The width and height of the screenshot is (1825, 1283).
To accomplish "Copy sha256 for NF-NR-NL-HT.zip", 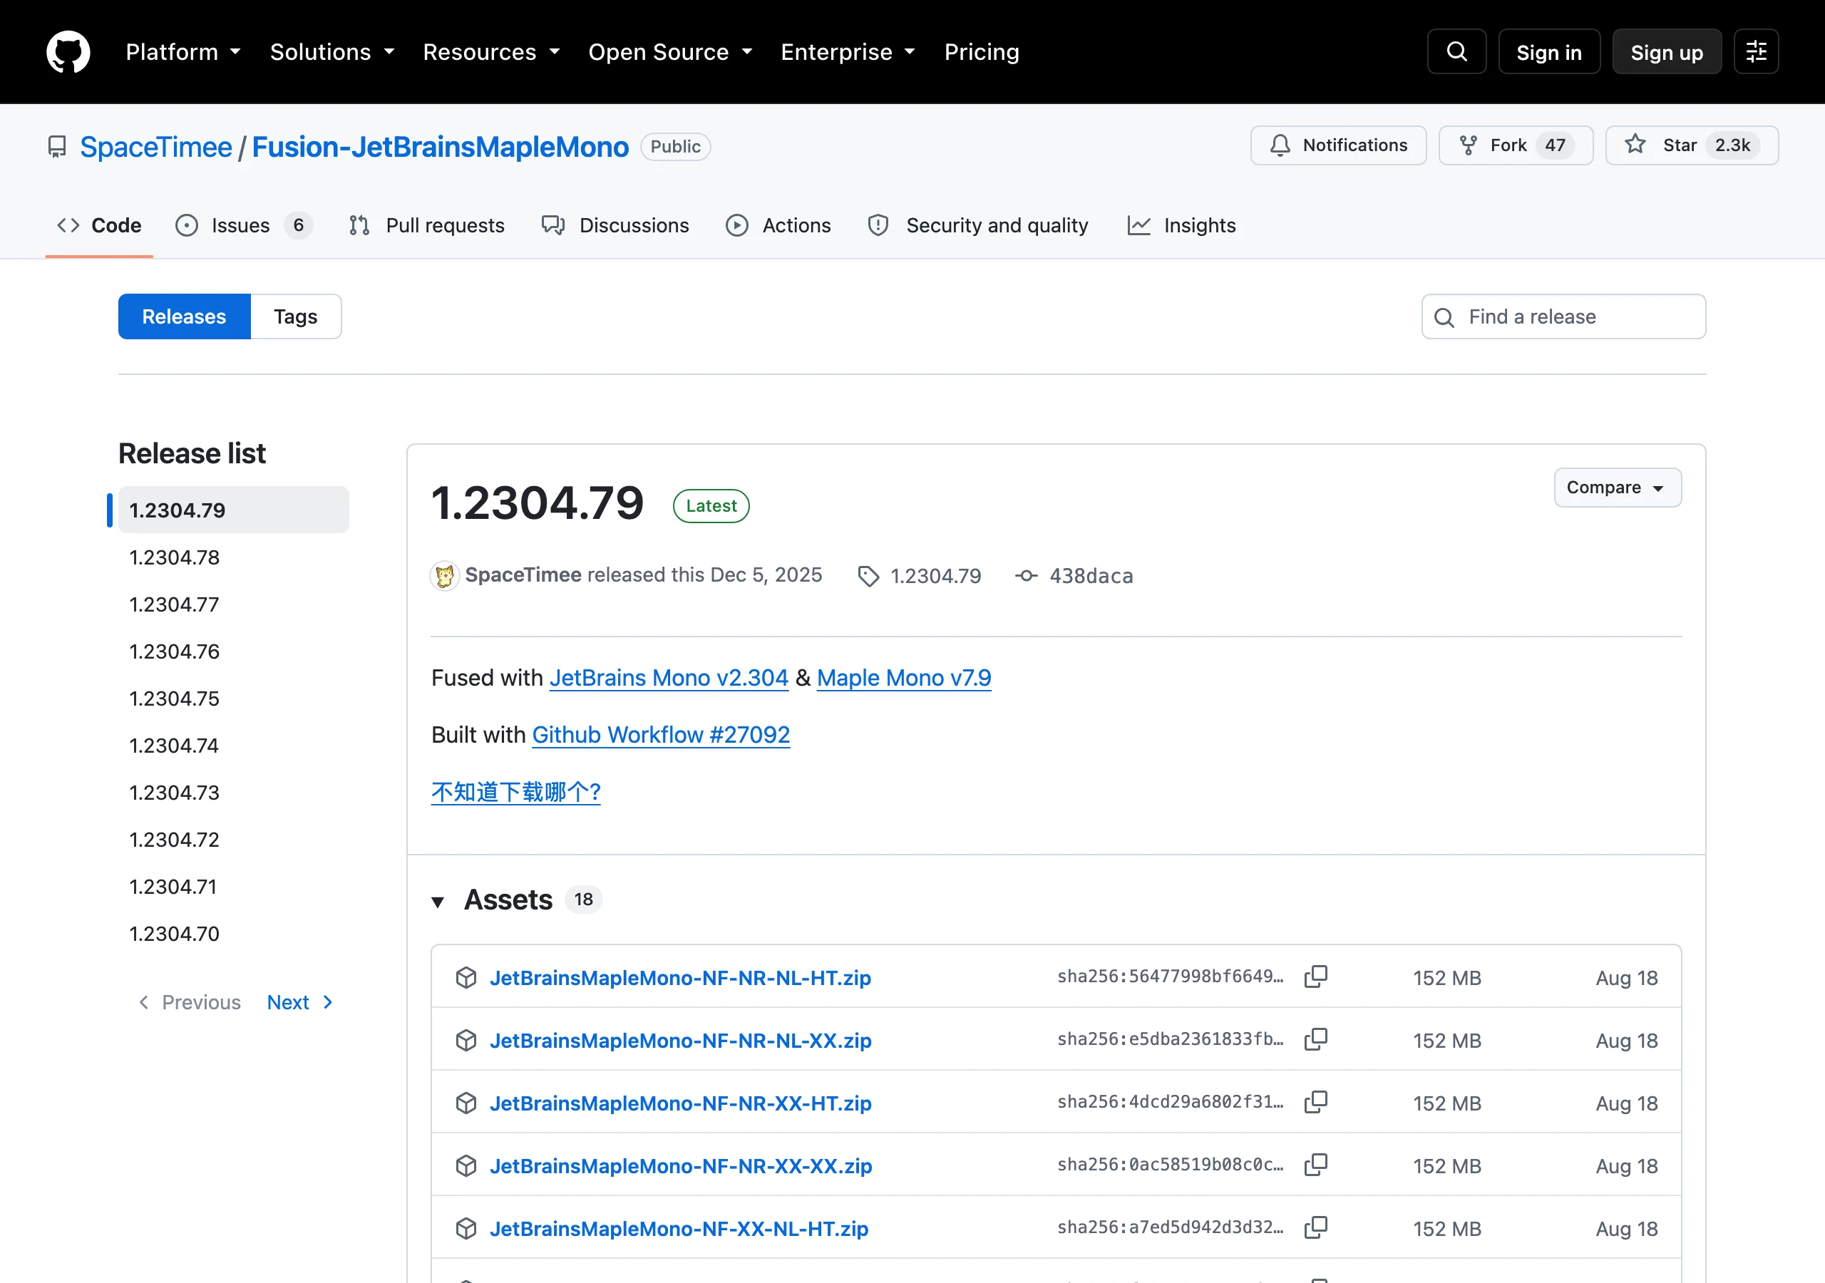I will tap(1315, 977).
